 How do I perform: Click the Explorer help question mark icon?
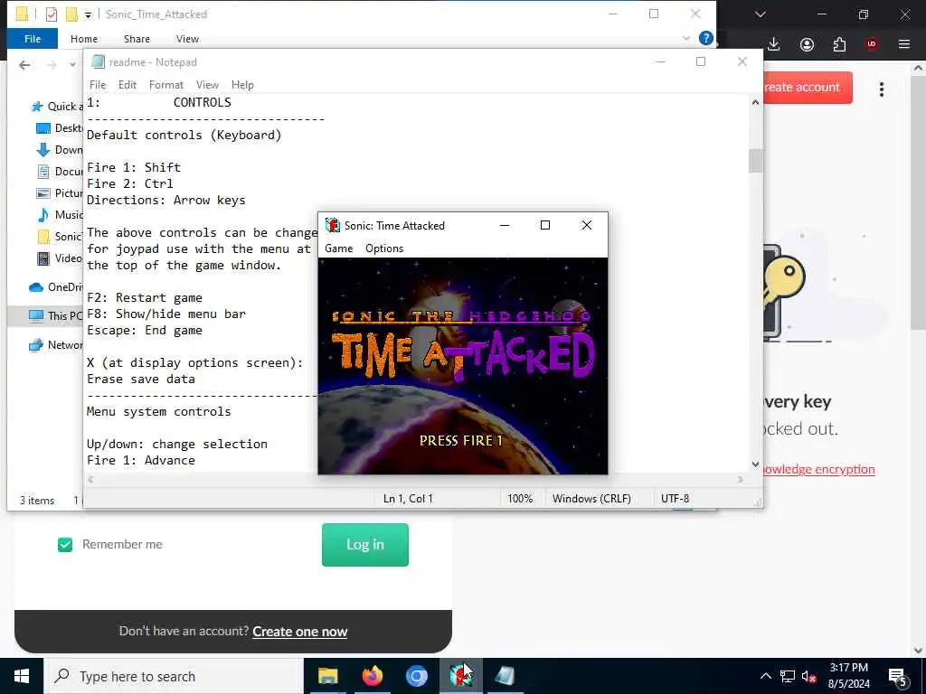point(705,38)
